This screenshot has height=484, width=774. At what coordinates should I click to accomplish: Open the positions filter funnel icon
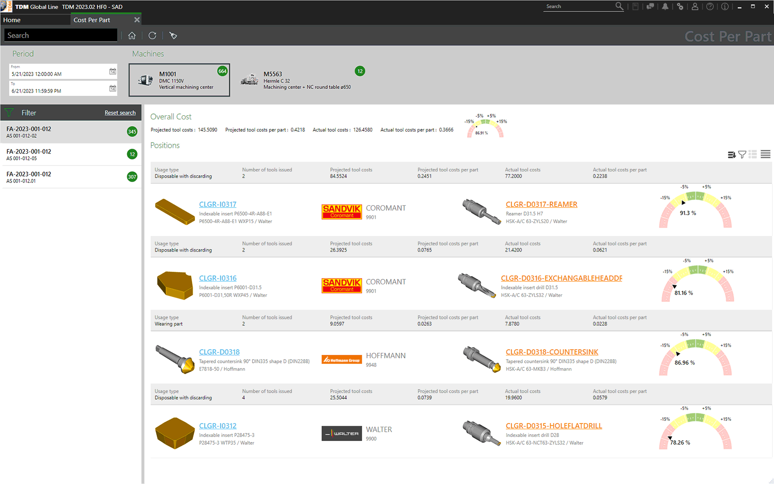tap(742, 154)
